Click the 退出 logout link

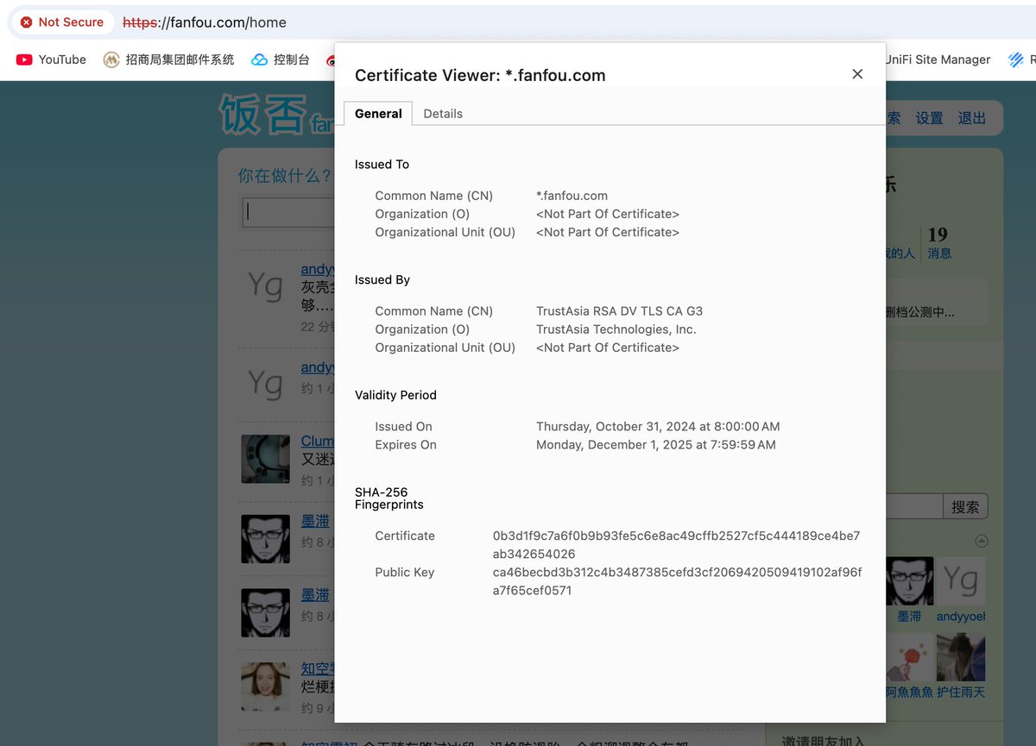(x=972, y=118)
